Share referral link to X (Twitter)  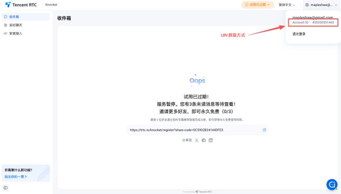pos(197,140)
